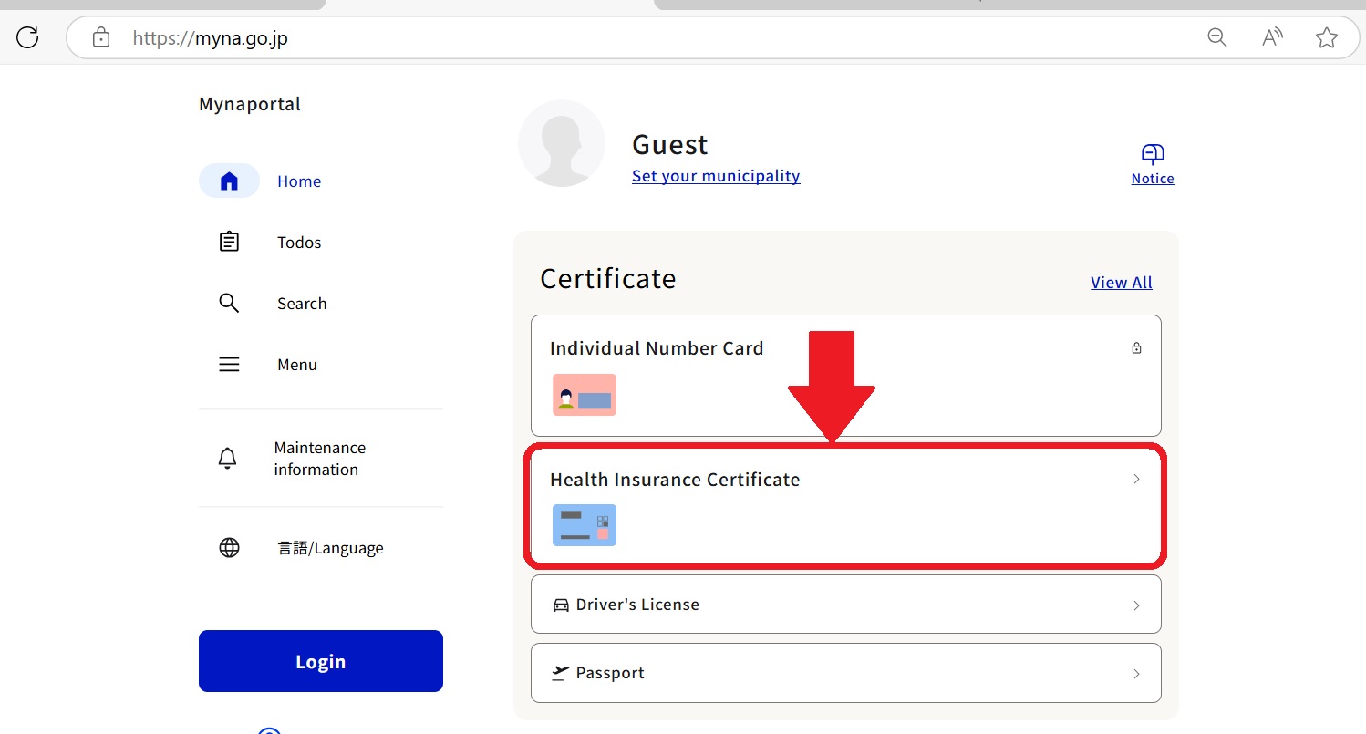
Task: Click the site lock icon in address bar
Action: point(101,38)
